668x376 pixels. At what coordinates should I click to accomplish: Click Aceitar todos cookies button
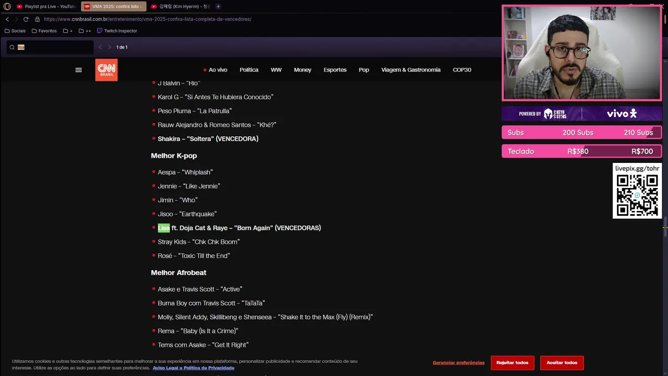pyautogui.click(x=562, y=363)
